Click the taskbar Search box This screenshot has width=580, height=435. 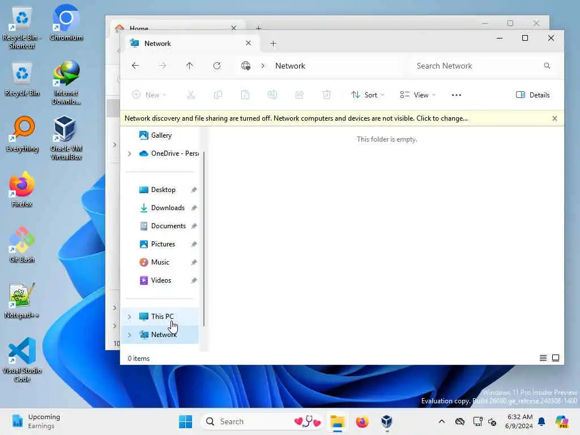(262, 421)
